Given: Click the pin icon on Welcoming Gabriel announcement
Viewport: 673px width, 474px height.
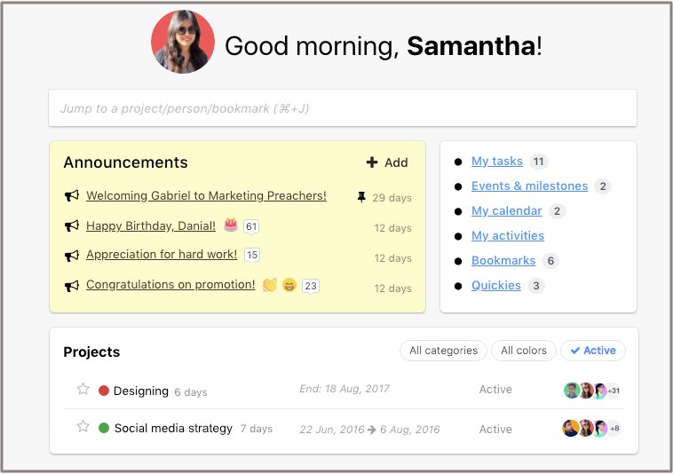Looking at the screenshot, I should (361, 198).
